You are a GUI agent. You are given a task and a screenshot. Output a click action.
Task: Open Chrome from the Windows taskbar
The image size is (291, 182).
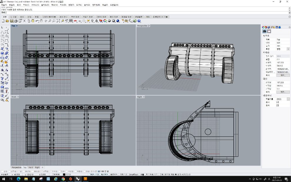63,179
